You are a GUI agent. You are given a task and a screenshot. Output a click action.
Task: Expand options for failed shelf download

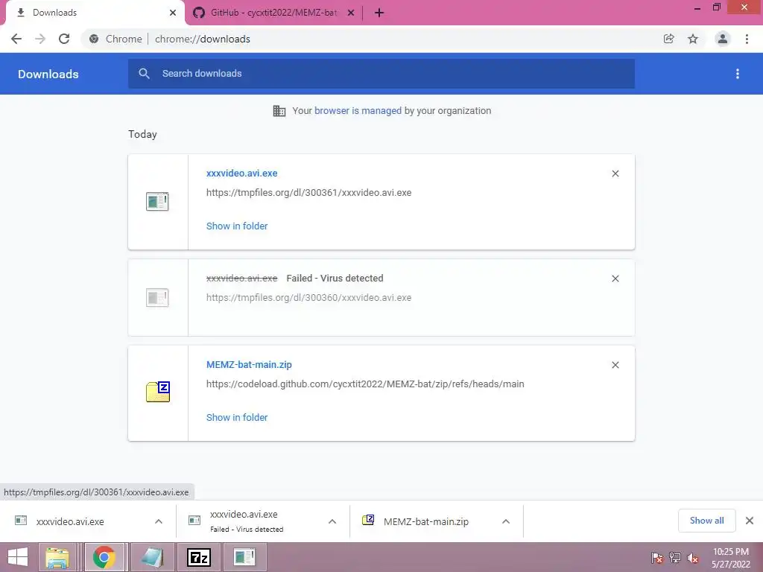pyautogui.click(x=332, y=521)
